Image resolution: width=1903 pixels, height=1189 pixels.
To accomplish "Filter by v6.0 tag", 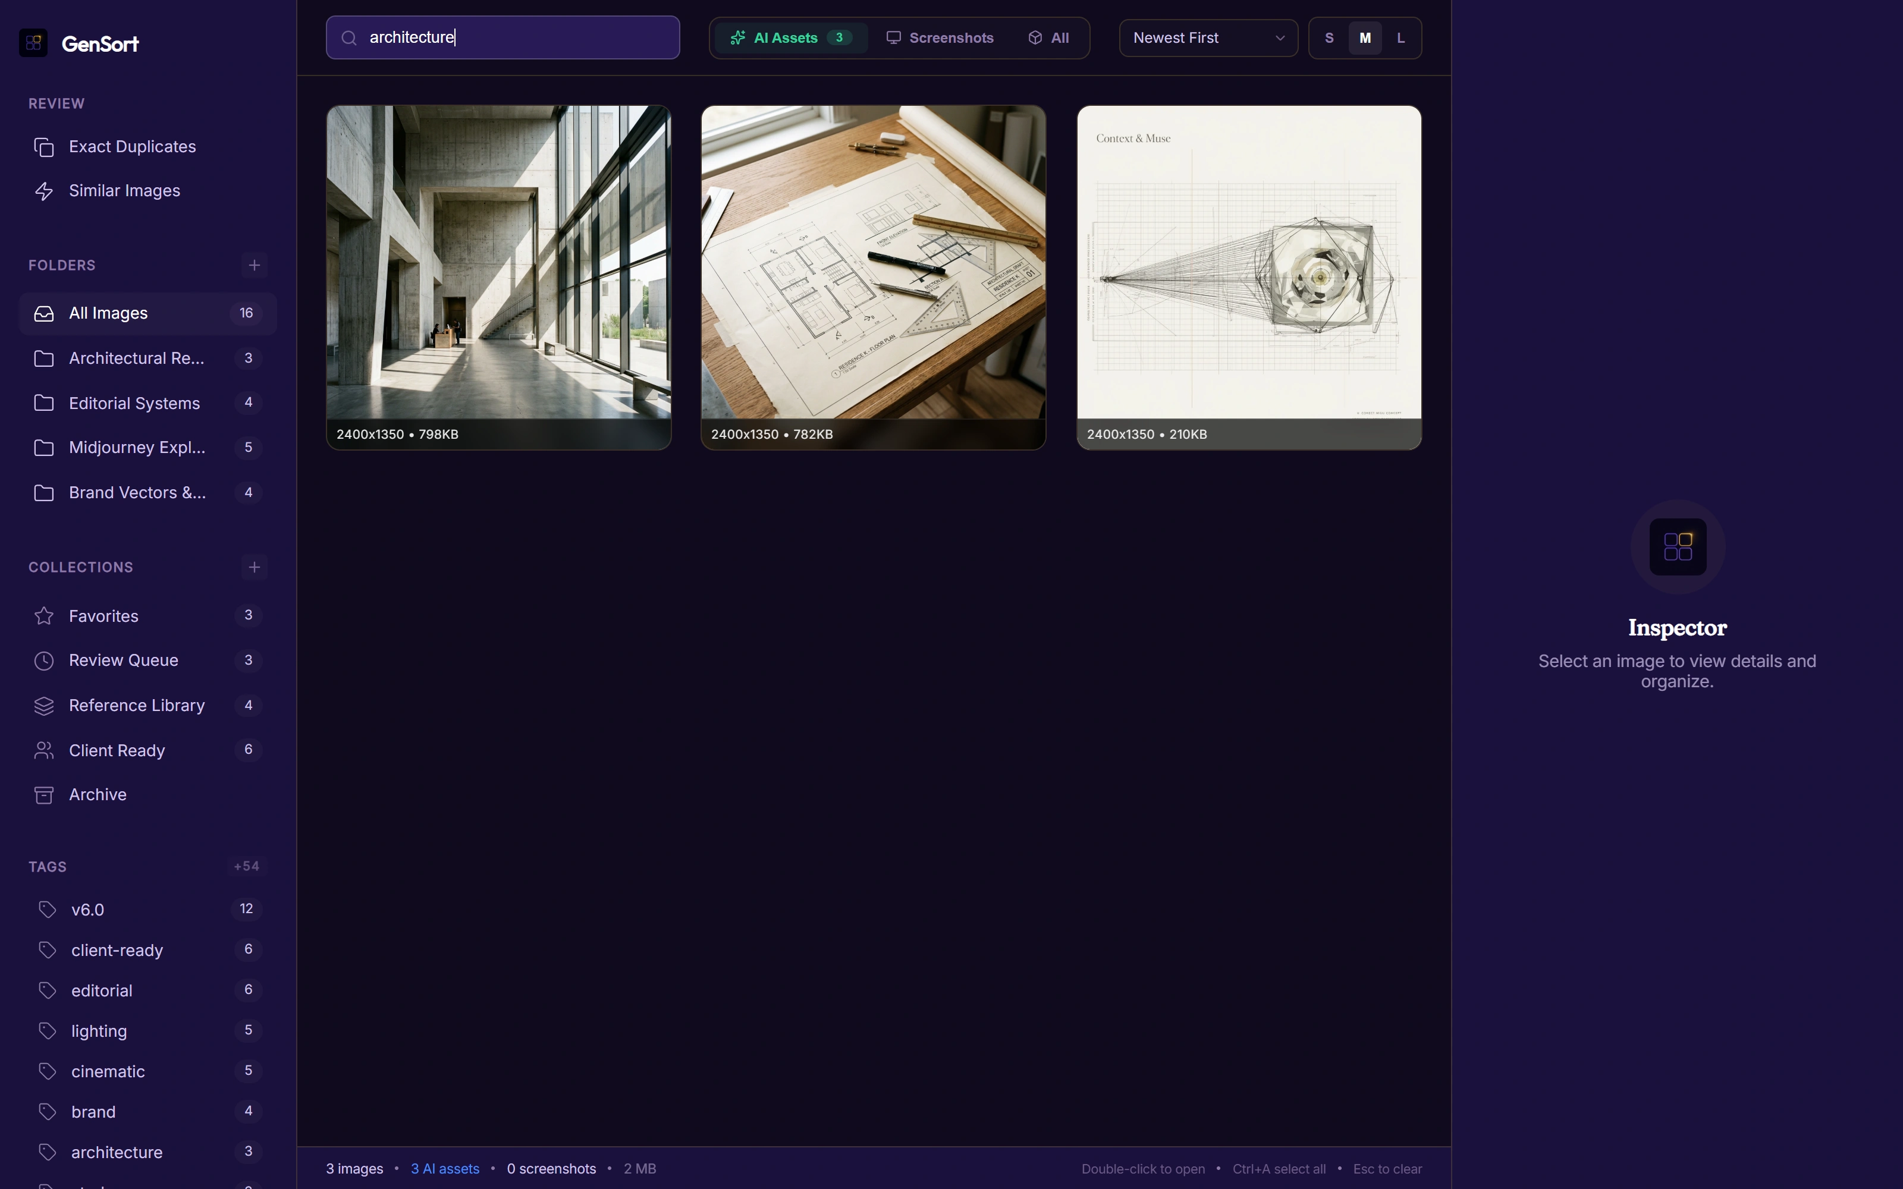I will pyautogui.click(x=148, y=909).
